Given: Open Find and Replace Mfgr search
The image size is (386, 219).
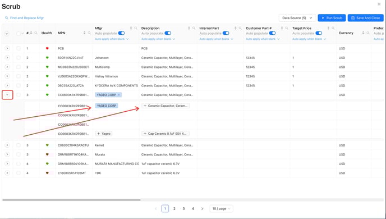Looking at the screenshot, I should pyautogui.click(x=24, y=18).
